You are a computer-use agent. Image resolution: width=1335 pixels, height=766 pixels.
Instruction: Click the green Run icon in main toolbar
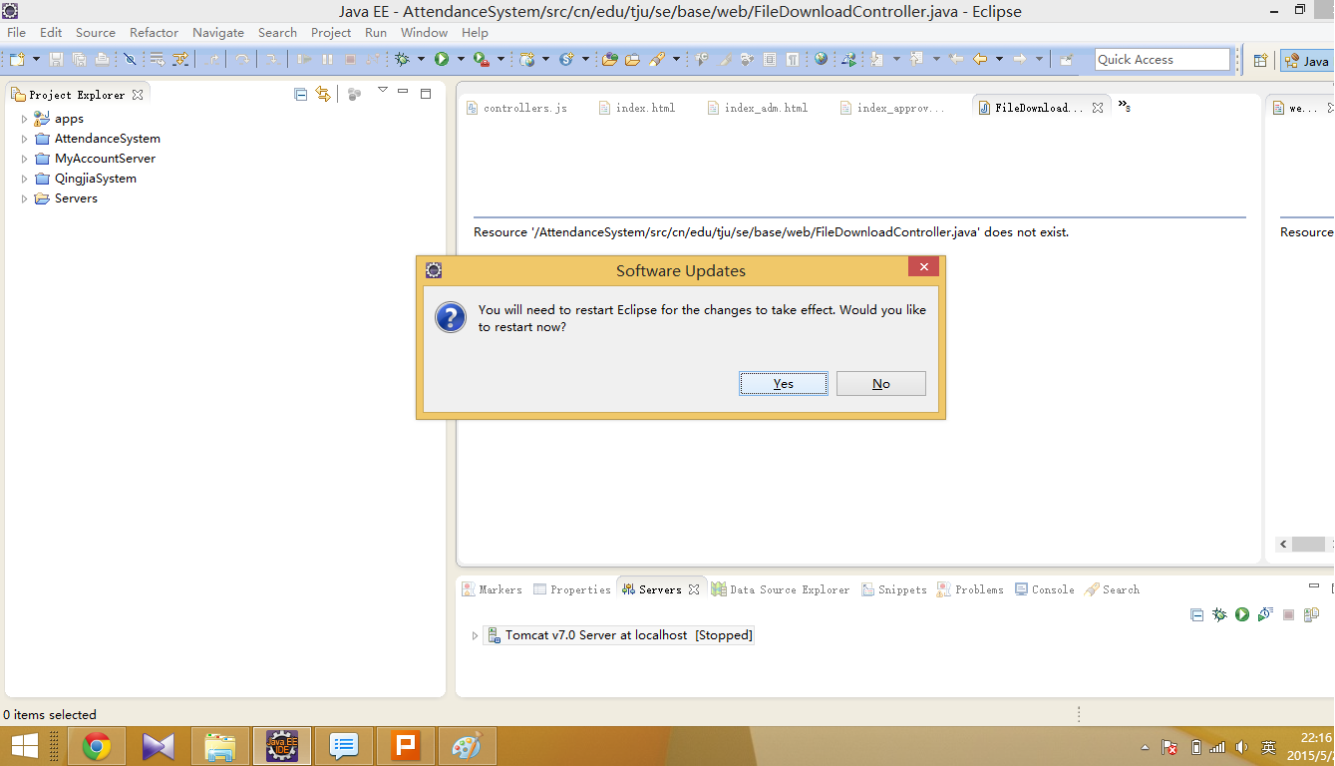pyautogui.click(x=442, y=60)
